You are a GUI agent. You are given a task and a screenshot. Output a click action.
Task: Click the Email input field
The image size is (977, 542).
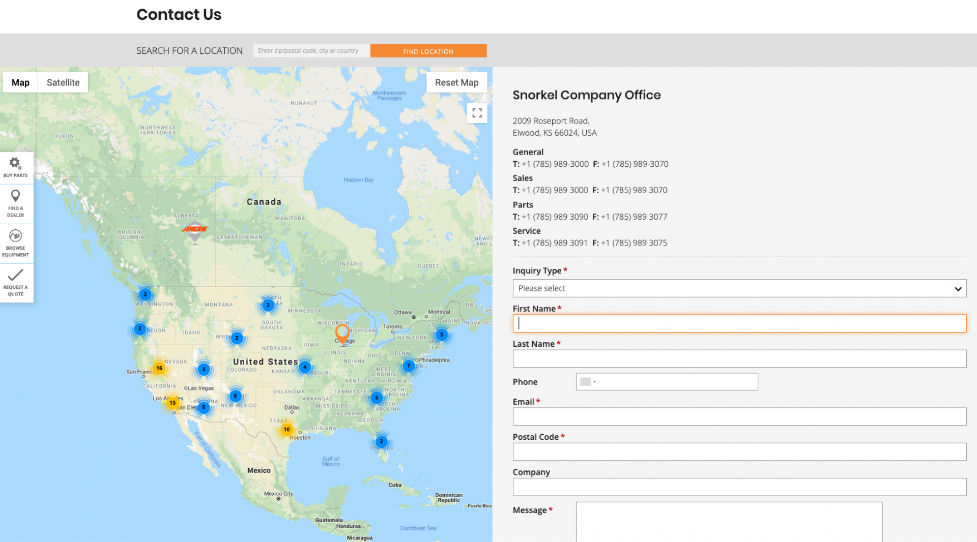click(x=739, y=417)
